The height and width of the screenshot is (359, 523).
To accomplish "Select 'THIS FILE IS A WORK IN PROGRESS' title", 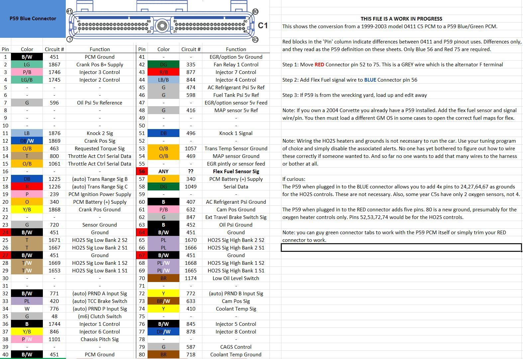I will pos(401,19).
